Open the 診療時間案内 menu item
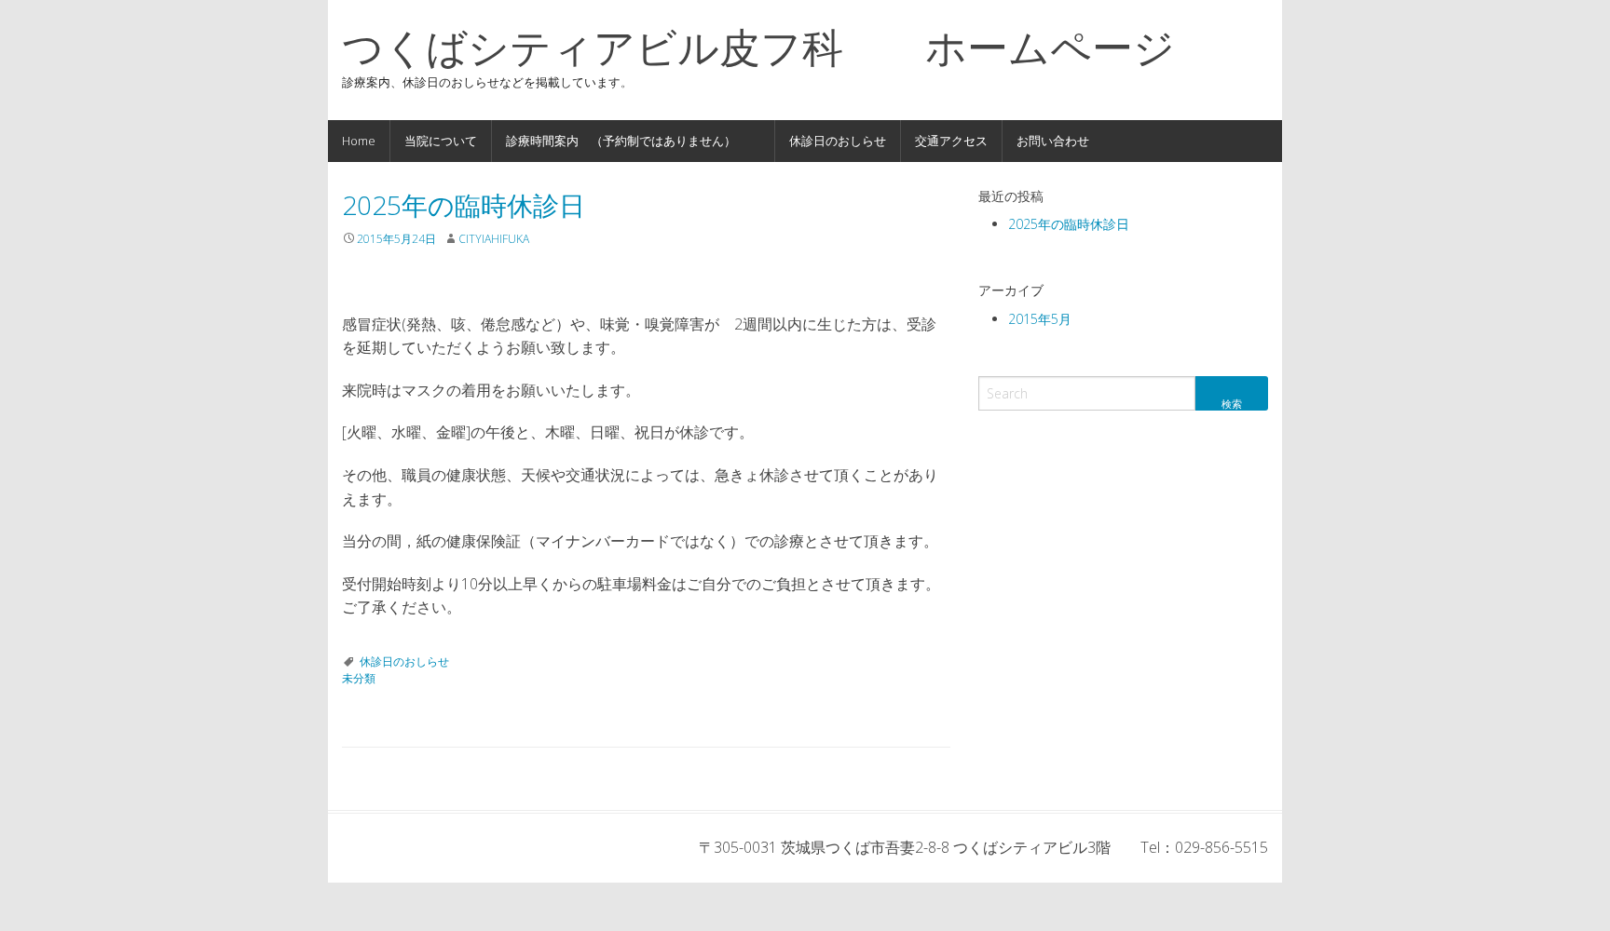 617,141
